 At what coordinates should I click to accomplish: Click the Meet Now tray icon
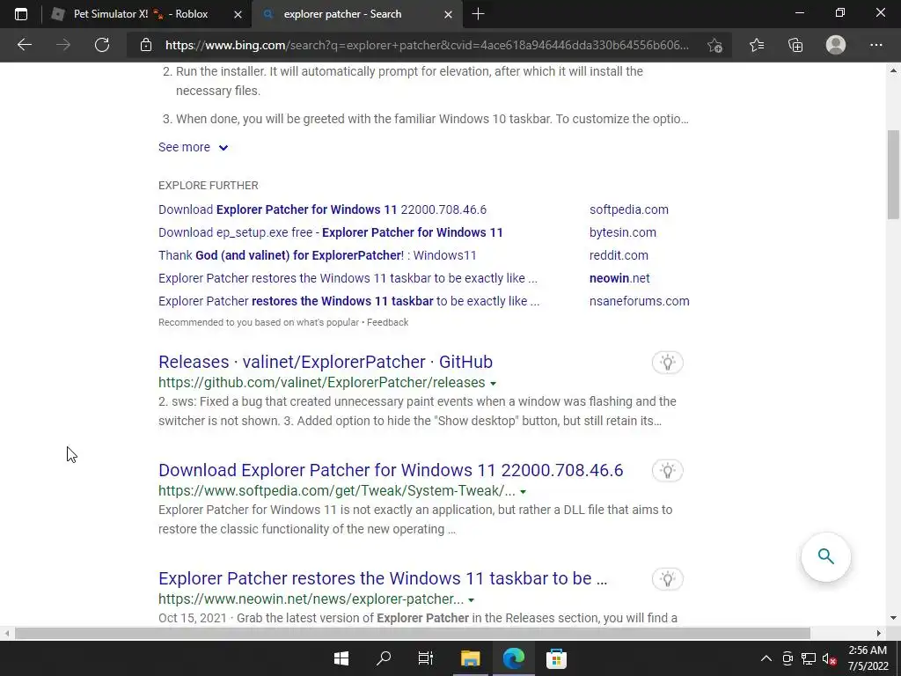pyautogui.click(x=787, y=658)
